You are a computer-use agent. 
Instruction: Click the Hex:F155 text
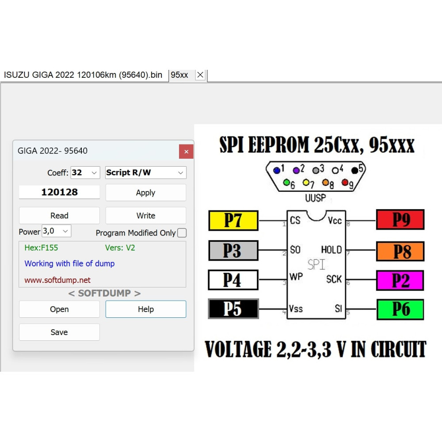41,248
